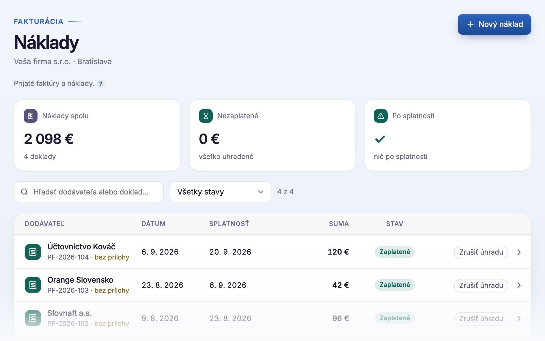Cancel payment for Slovnaft a.s.
This screenshot has width=545, height=341.
[481, 319]
